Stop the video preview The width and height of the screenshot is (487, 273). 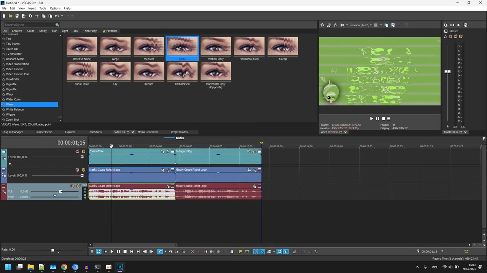pyautogui.click(x=384, y=119)
